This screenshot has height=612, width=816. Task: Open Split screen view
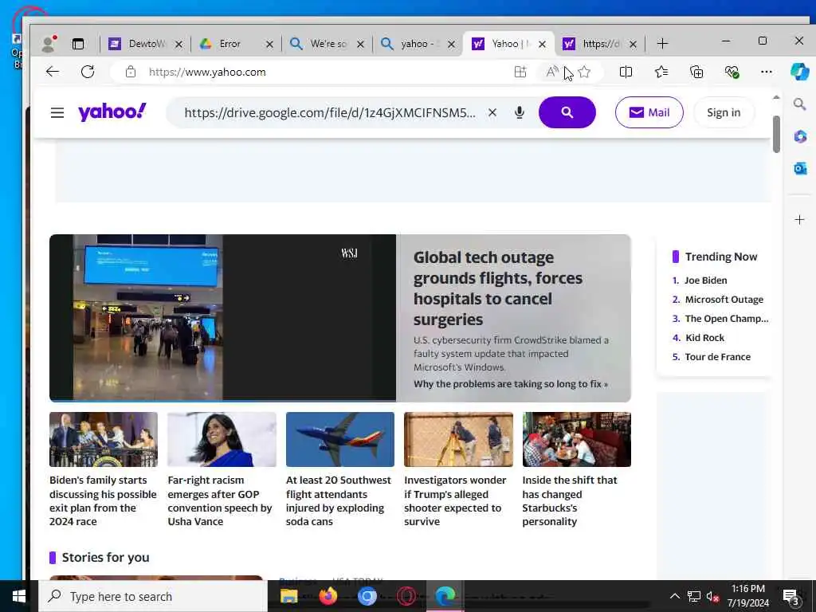pos(626,72)
